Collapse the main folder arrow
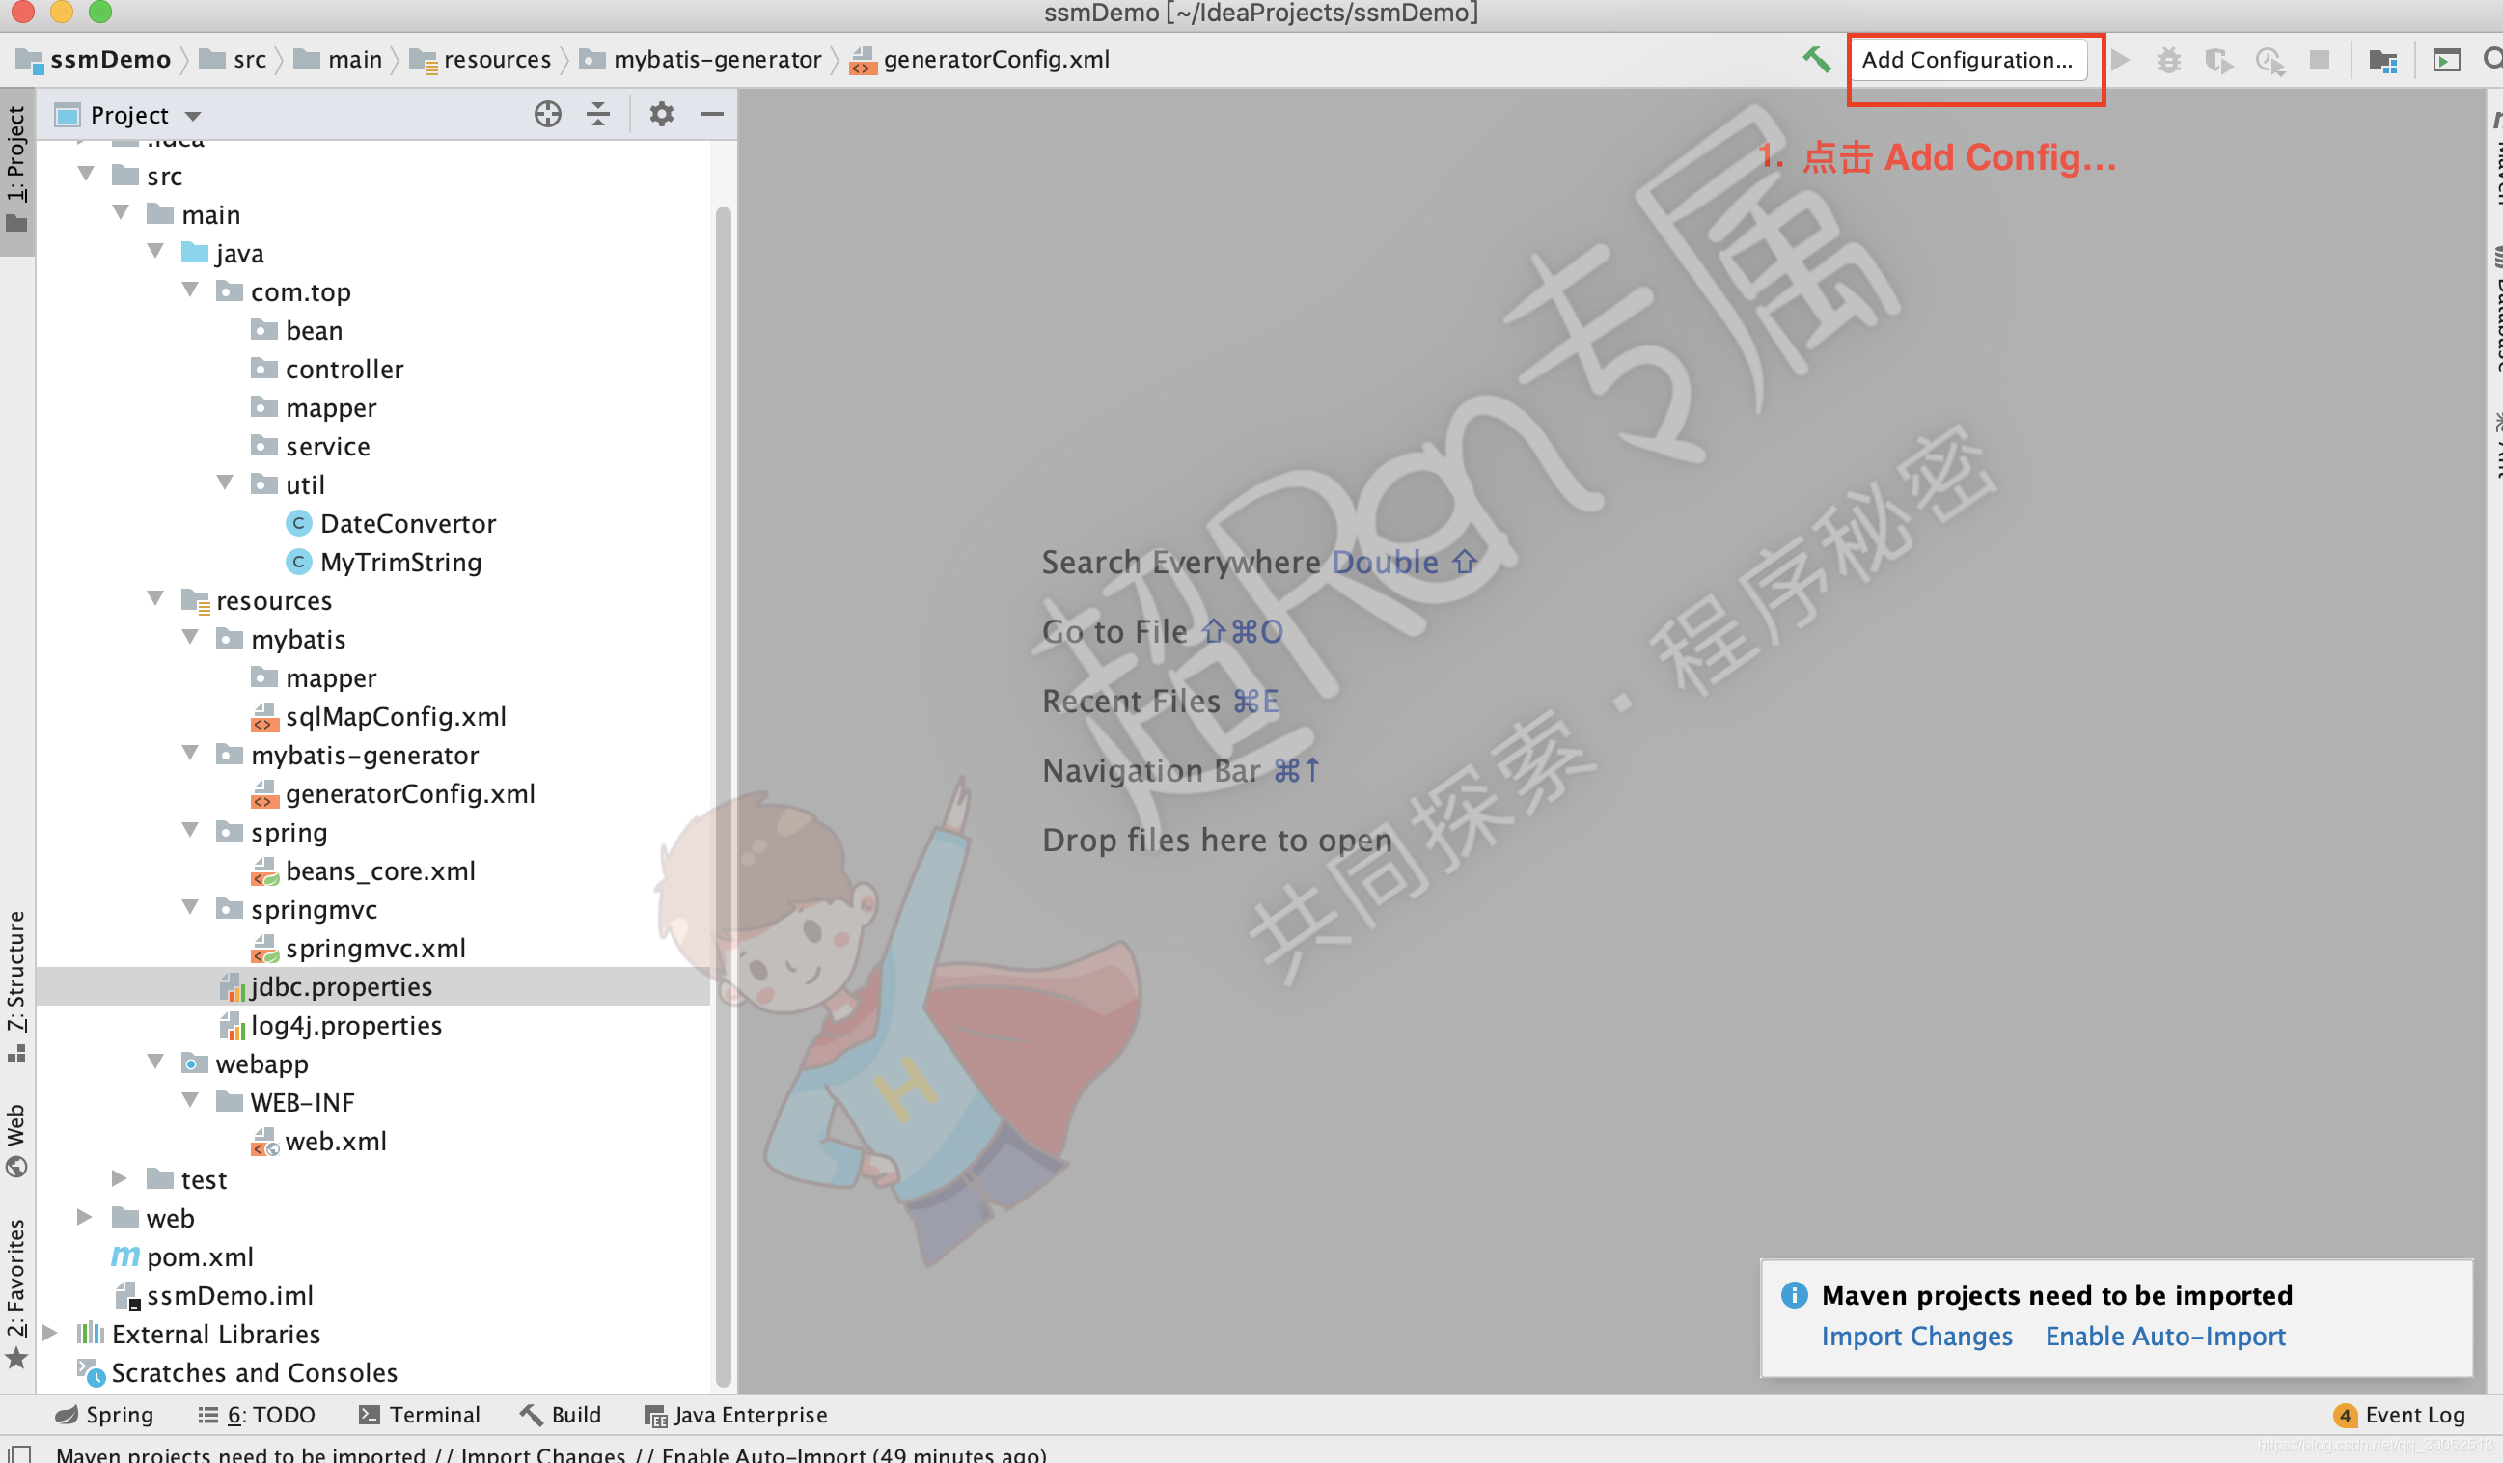The height and width of the screenshot is (1463, 2503). click(x=122, y=212)
